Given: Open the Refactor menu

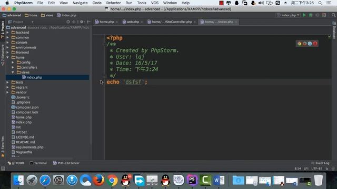Looking at the screenshot, I should [113, 3].
